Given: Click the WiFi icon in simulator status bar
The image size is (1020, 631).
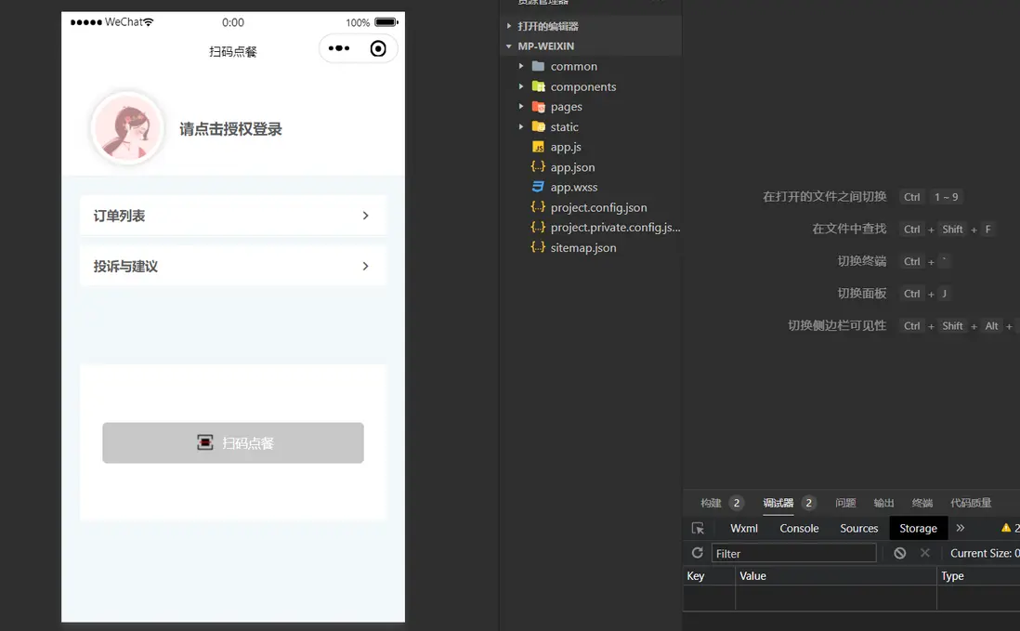Looking at the screenshot, I should pyautogui.click(x=149, y=22).
